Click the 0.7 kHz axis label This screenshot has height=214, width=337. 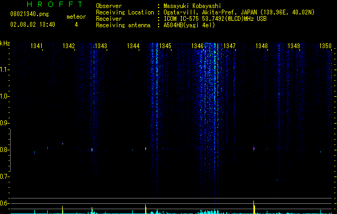pos(4,177)
